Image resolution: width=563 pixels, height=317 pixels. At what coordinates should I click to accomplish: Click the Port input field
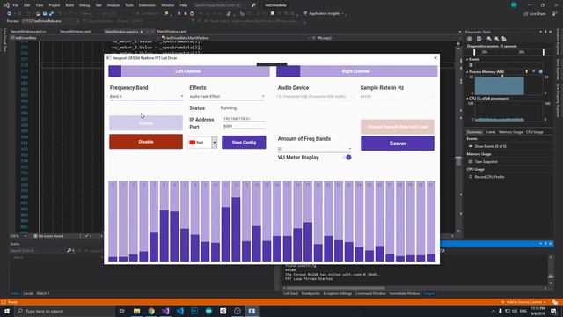(245, 126)
